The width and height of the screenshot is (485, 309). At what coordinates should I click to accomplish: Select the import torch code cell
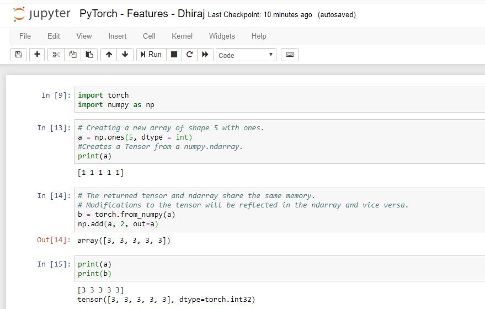pos(280,100)
